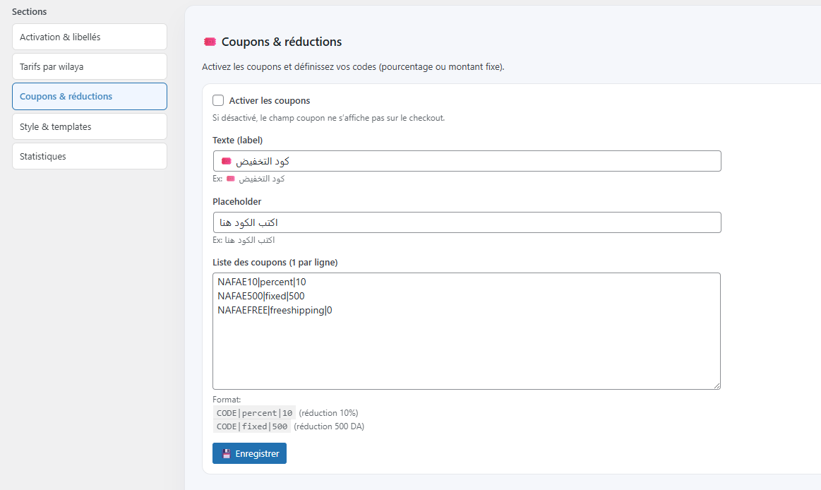This screenshot has width=821, height=490.
Task: Click the Sections sidebar heading
Action: click(30, 11)
